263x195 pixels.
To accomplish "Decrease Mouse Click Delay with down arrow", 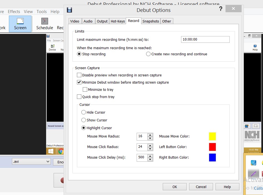I will (150, 159).
